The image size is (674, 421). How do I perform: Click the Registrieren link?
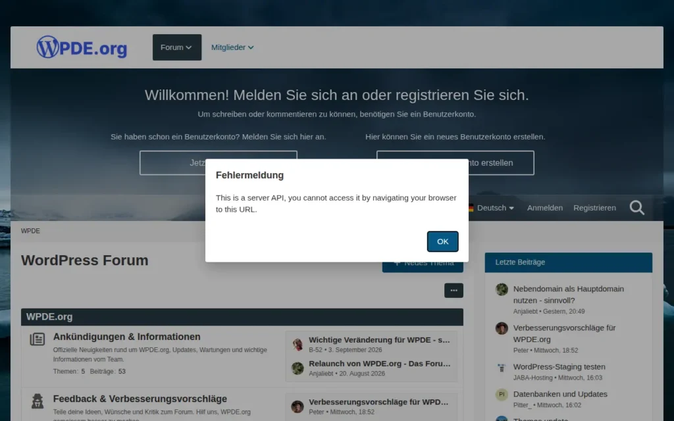(x=594, y=208)
